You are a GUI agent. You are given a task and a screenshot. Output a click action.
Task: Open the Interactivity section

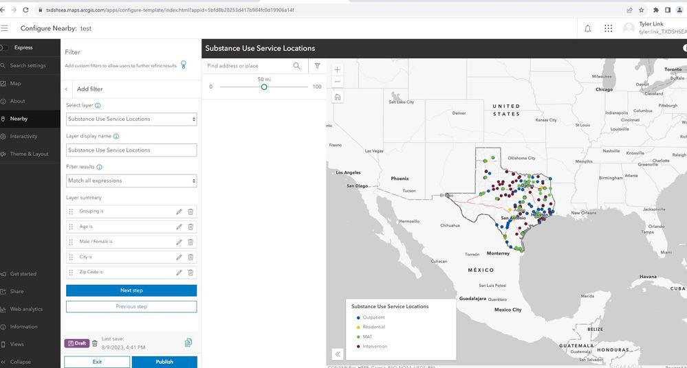pyautogui.click(x=30, y=137)
